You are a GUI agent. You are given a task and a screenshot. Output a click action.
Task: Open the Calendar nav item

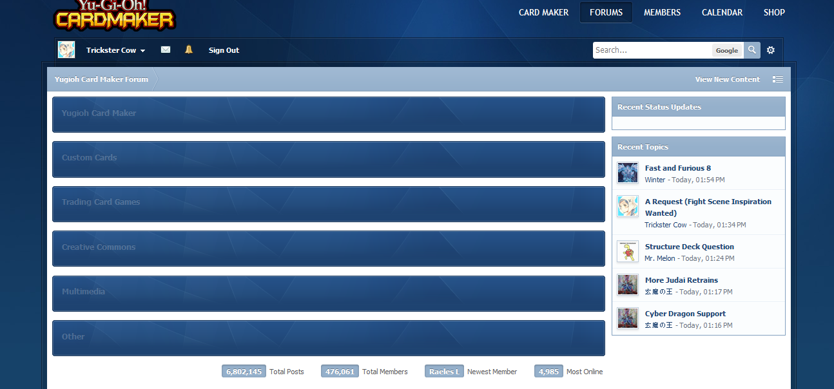coord(722,12)
